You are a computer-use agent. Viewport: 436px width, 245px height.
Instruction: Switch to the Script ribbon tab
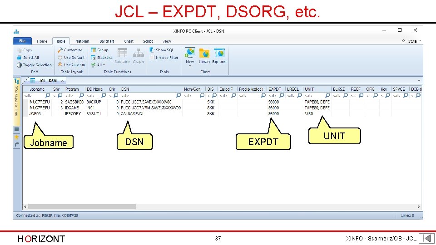[x=148, y=41]
